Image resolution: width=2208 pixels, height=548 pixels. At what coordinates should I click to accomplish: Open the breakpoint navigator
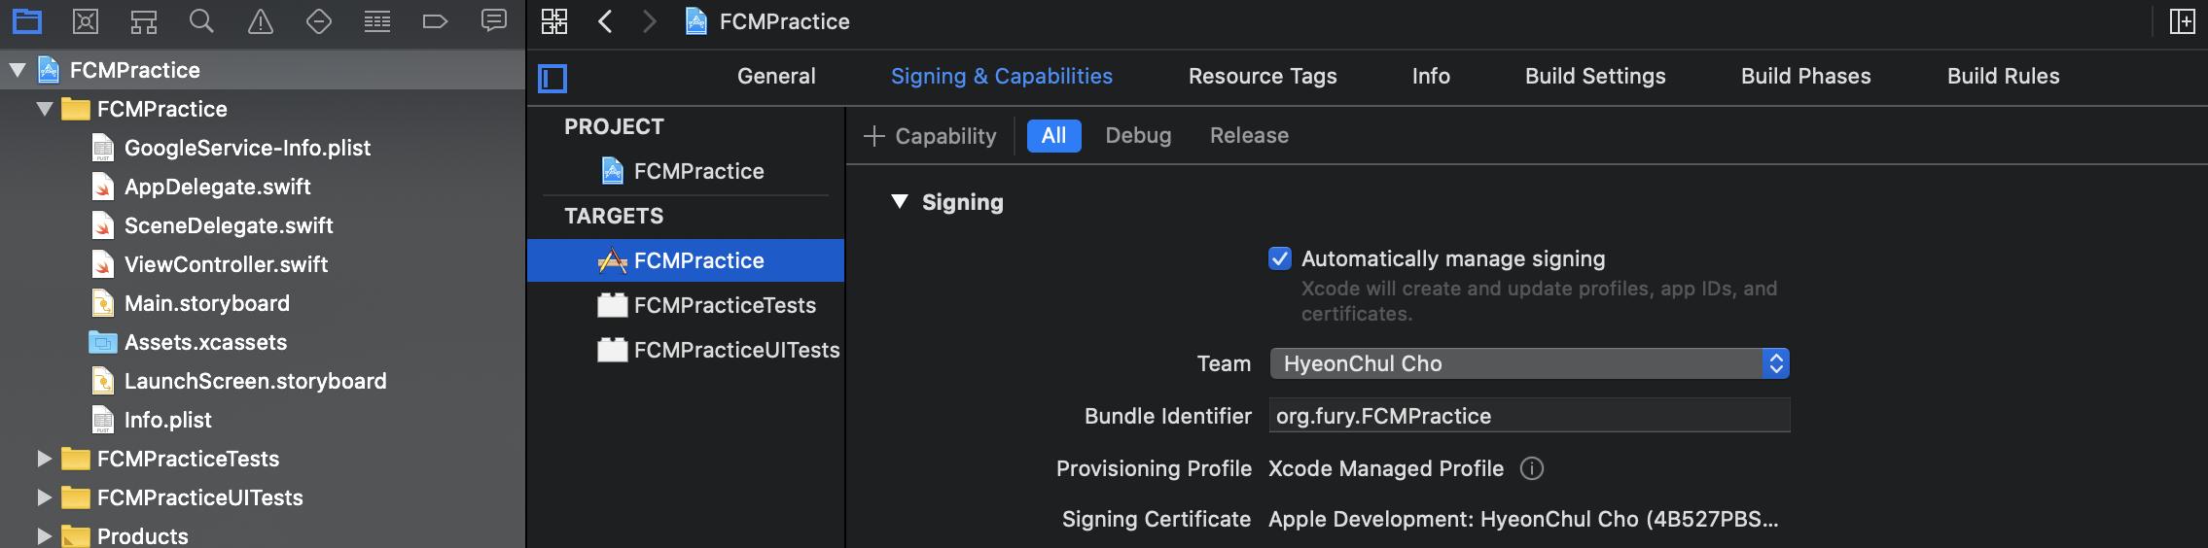435,21
